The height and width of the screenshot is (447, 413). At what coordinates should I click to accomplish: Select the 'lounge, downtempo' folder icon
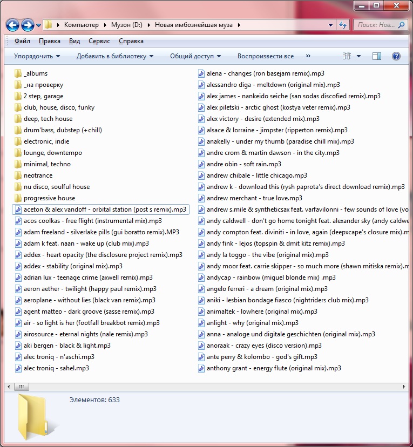(18, 153)
